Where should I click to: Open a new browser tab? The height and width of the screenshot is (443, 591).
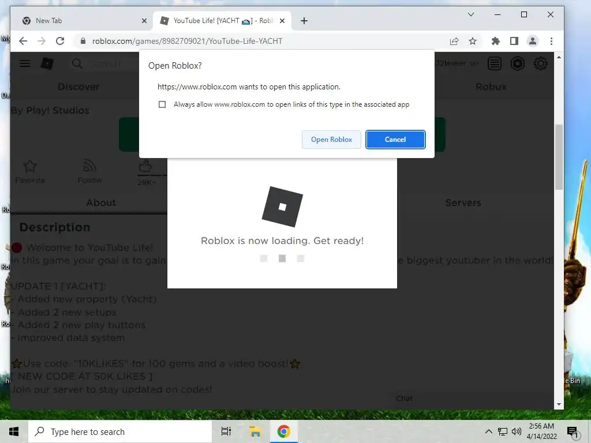pyautogui.click(x=304, y=21)
